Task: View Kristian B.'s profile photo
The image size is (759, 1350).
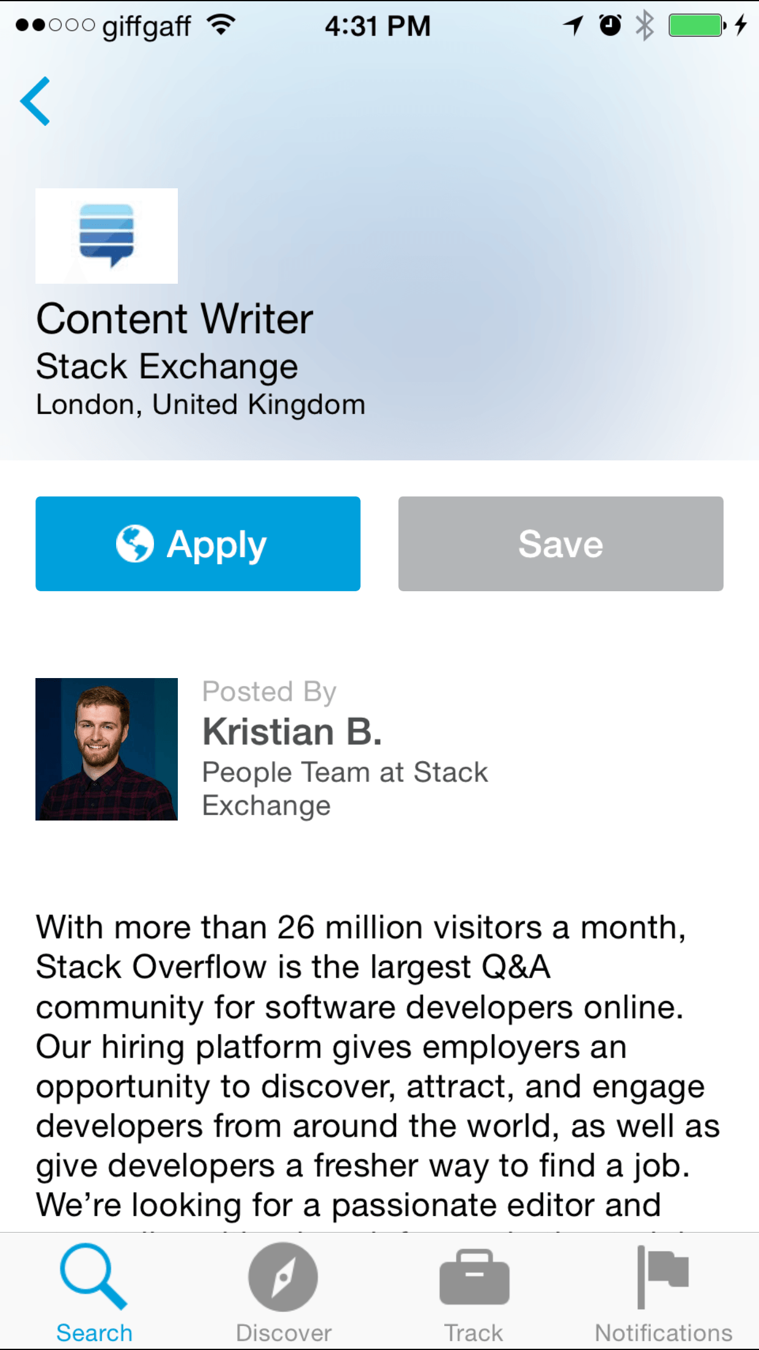Action: (x=106, y=749)
